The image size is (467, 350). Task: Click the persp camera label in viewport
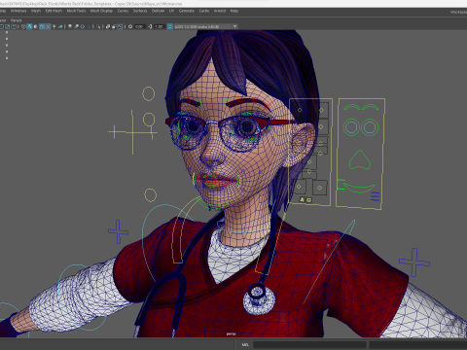click(231, 333)
